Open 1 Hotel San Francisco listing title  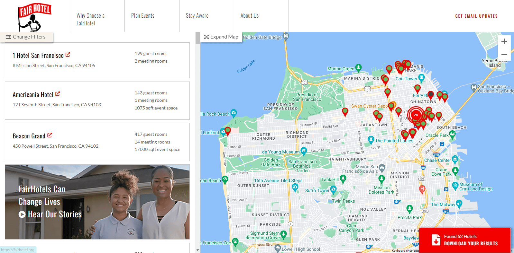(38, 56)
